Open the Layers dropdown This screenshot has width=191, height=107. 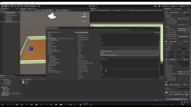[174, 6]
